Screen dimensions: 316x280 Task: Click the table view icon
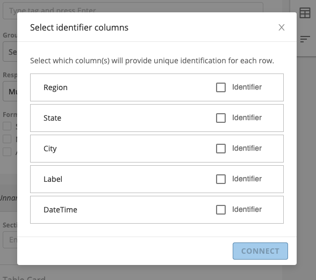(305, 13)
